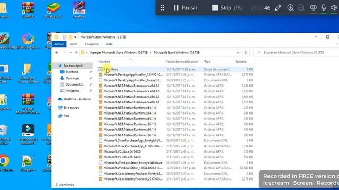The width and height of the screenshot is (339, 190).
Task: Expand the address bar history dropdown
Action: [x=238, y=53]
